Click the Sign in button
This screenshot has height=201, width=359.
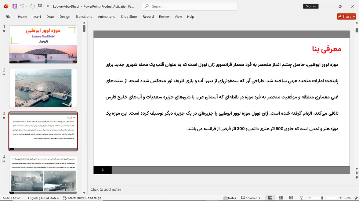[311, 6]
